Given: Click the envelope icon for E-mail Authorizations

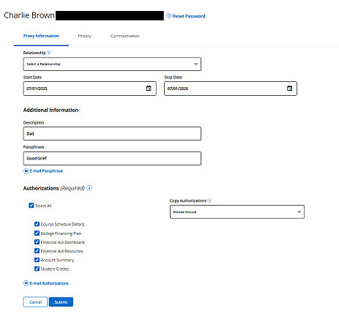Looking at the screenshot, I should (x=26, y=283).
